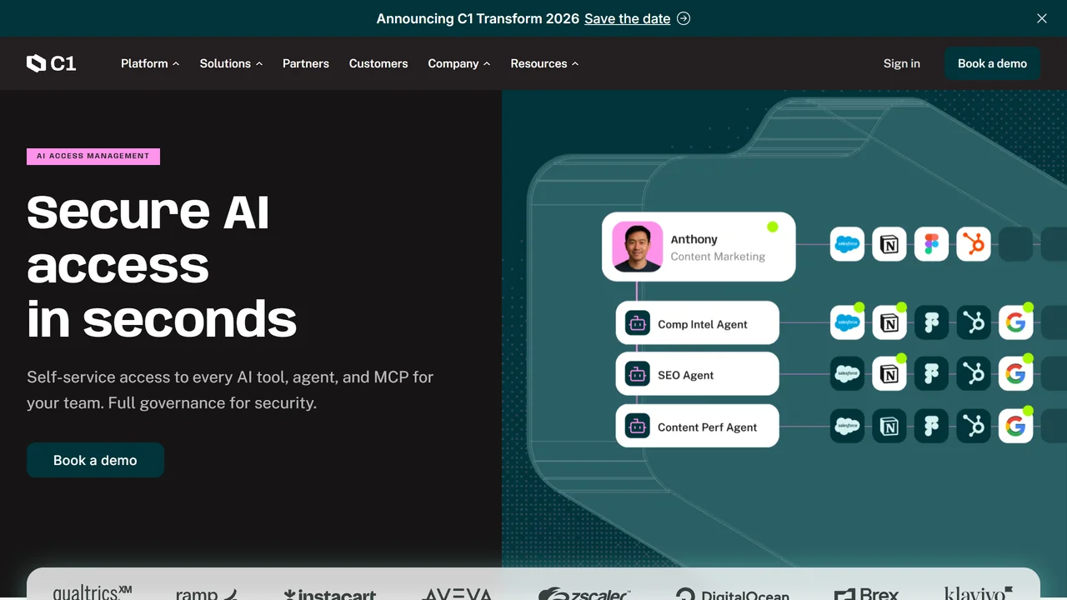Expand the Company dropdown menu

click(x=459, y=63)
